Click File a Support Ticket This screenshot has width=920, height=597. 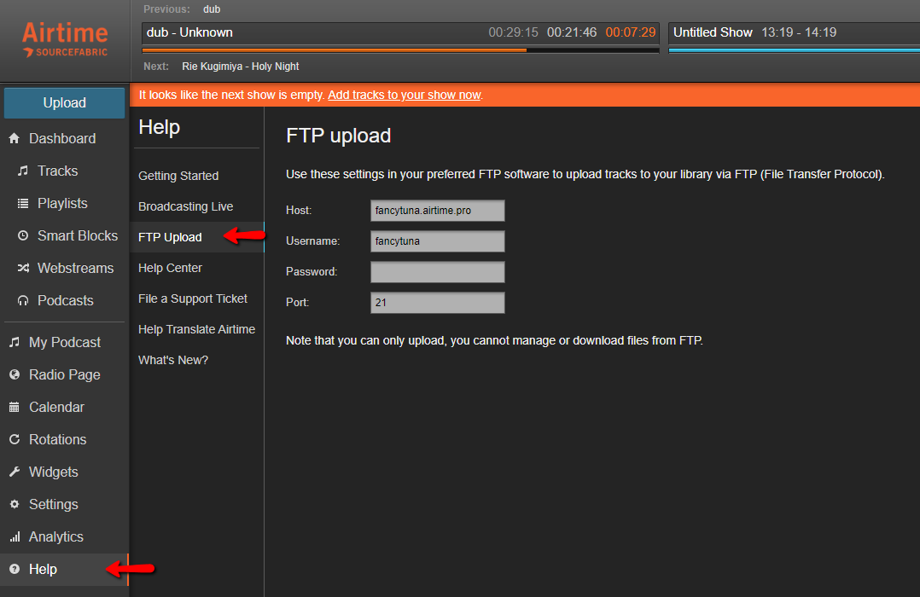pyautogui.click(x=193, y=298)
